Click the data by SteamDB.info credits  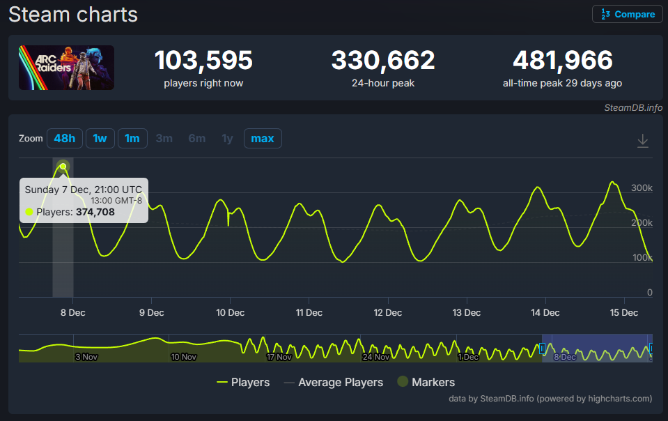tap(550, 399)
